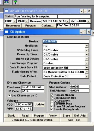94x131 pixels.
Task: Click the Reconnect button
Action: pyautogui.click(x=13, y=26)
